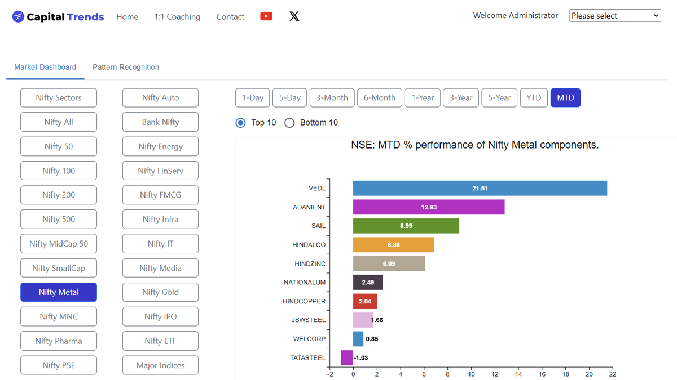The width and height of the screenshot is (677, 380).
Task: Click the HINDALCO 6.86 bar
Action: [x=394, y=245]
